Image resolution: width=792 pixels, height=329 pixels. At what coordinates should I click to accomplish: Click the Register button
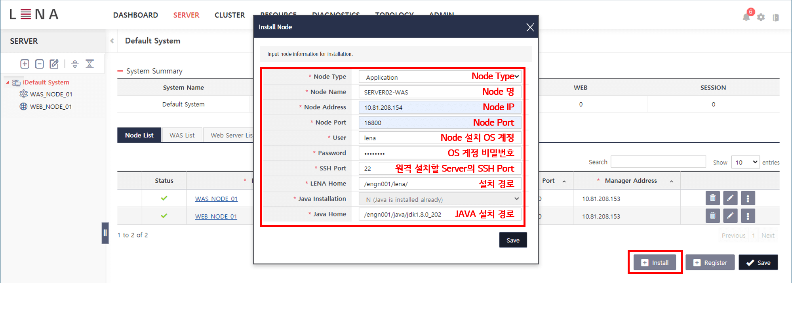coord(710,262)
